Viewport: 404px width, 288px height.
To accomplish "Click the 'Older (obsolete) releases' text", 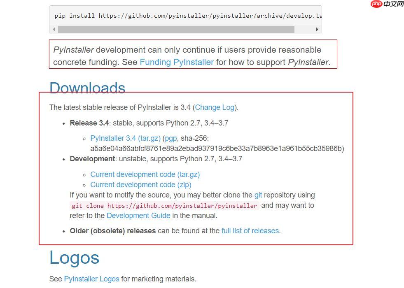I will [113, 231].
